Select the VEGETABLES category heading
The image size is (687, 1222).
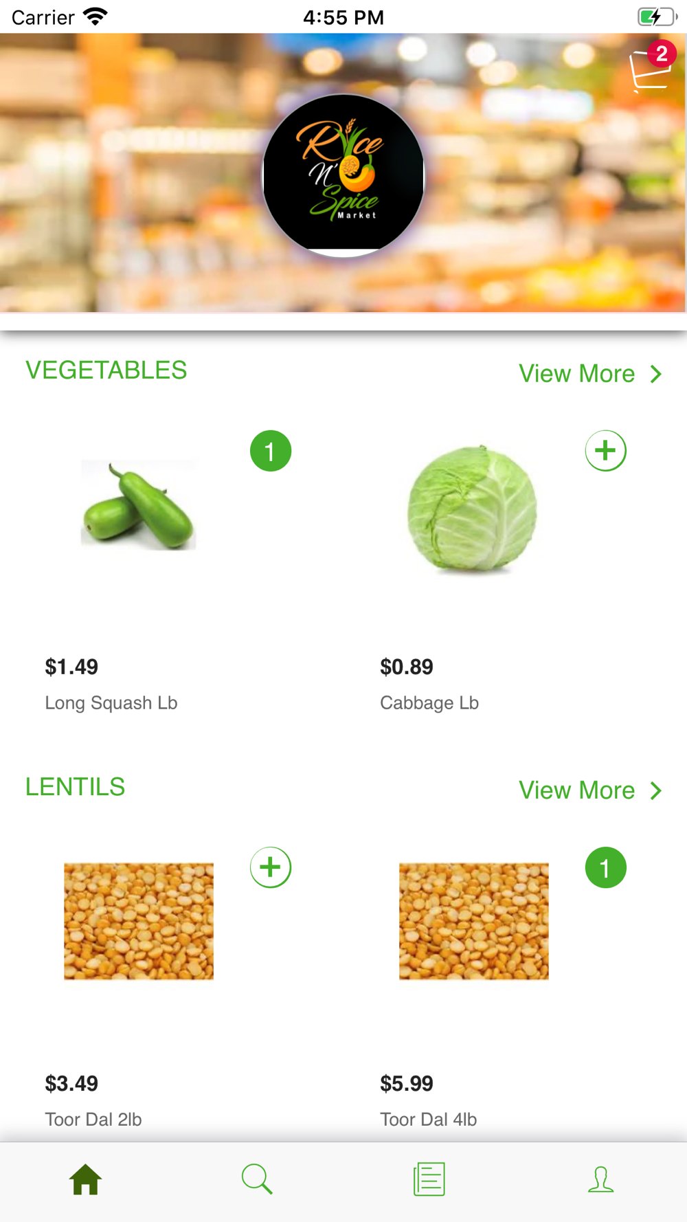106,370
